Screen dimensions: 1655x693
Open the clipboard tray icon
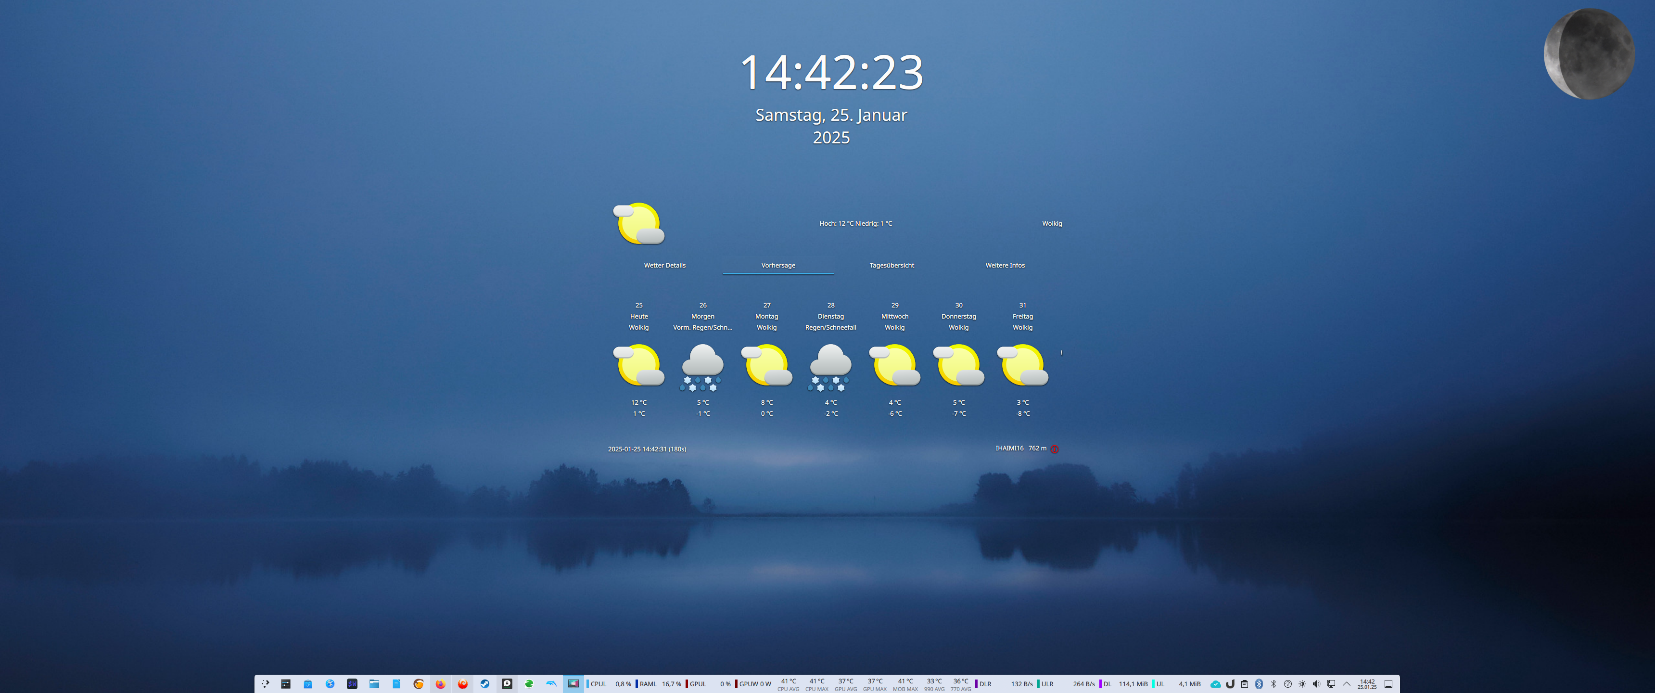coord(1245,684)
